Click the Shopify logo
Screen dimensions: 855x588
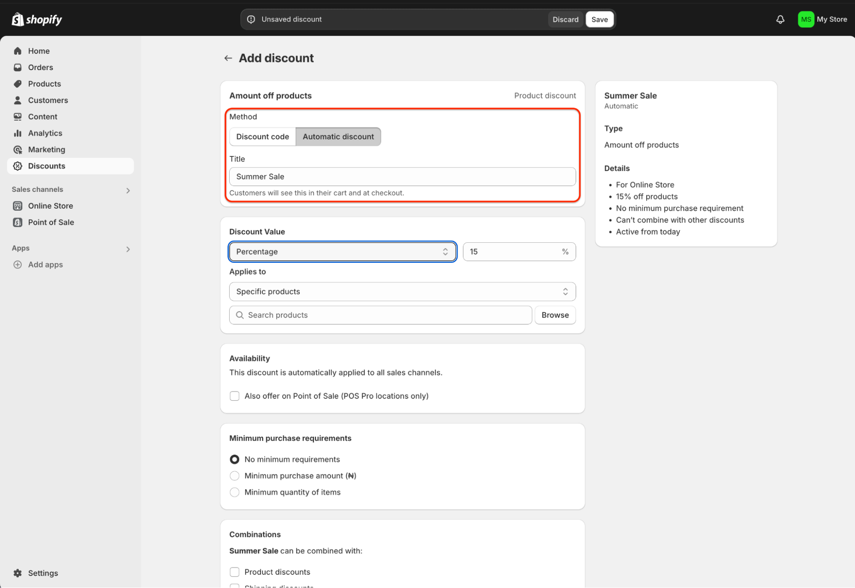(37, 19)
